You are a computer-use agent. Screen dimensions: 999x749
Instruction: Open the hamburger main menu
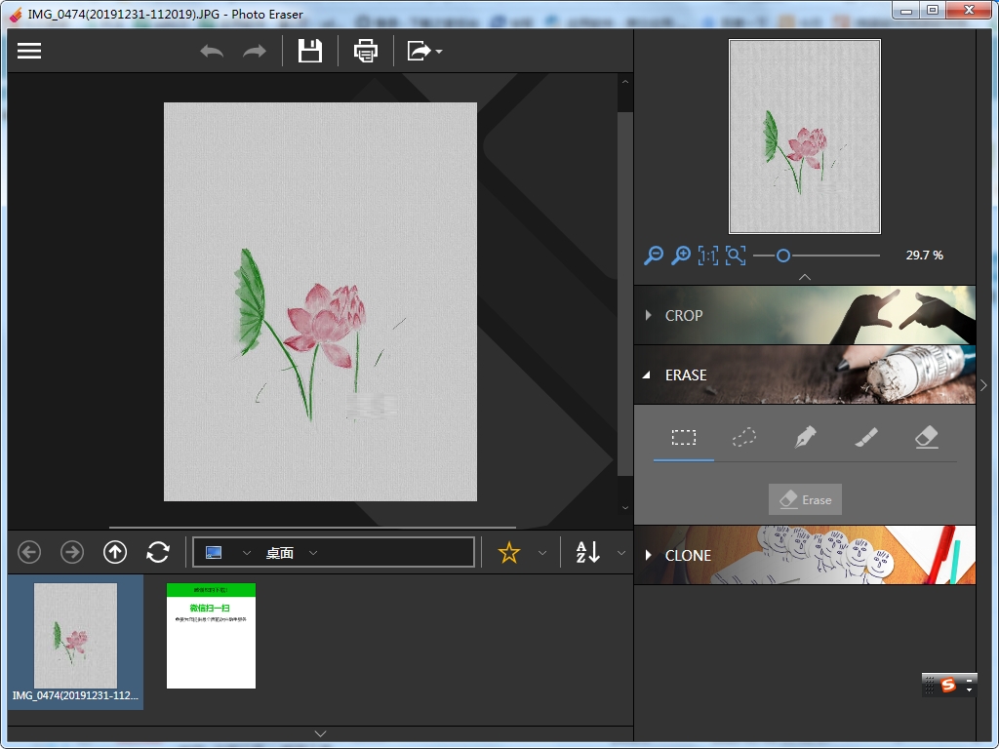point(29,51)
